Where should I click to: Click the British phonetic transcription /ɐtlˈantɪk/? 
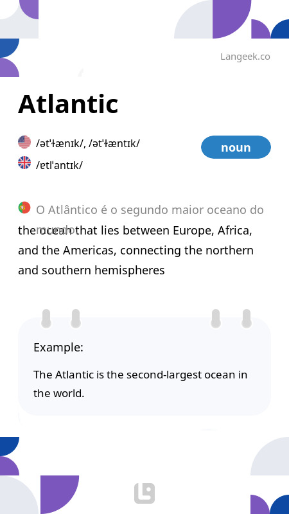click(x=59, y=165)
